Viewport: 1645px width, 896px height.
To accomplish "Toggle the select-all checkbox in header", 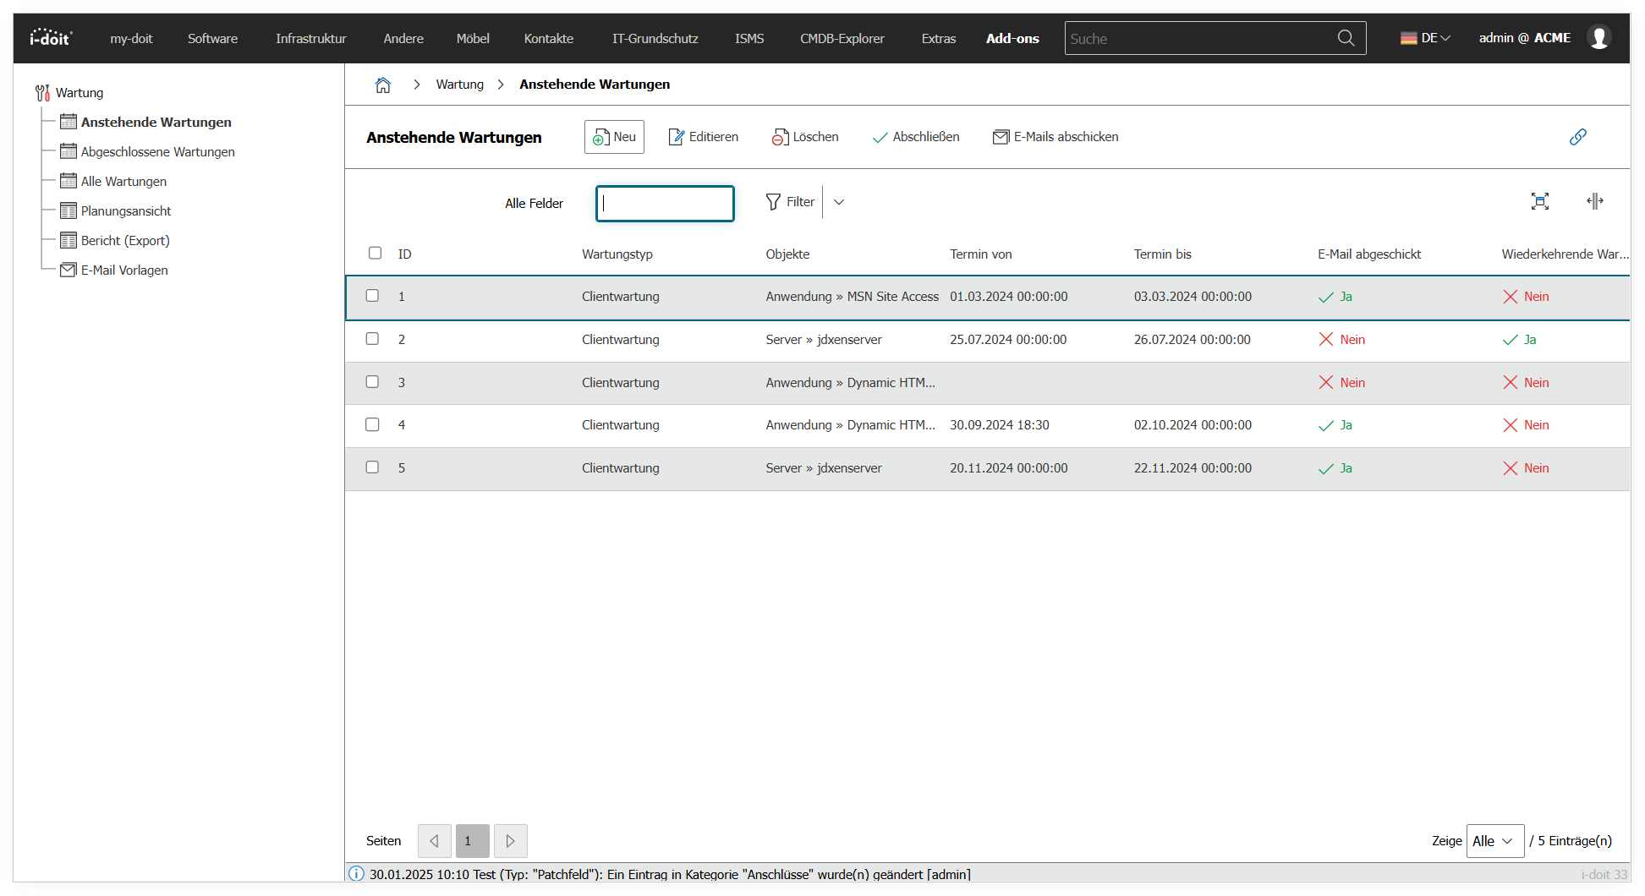I will (375, 253).
